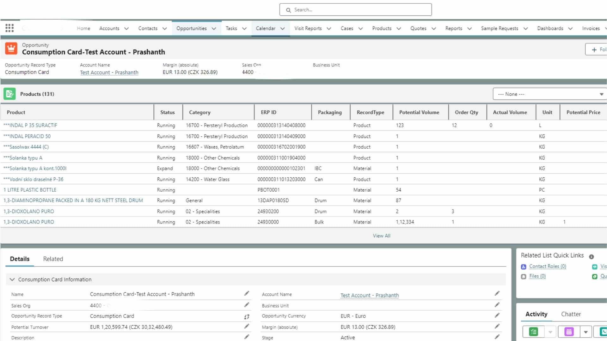Open Contact Roles (0) quick link

coord(548,266)
